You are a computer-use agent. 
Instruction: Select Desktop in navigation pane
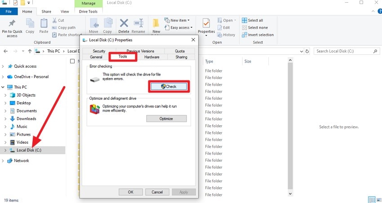(24, 103)
